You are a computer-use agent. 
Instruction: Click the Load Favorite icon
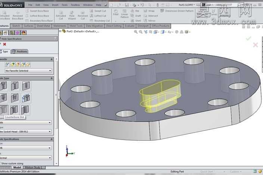pyautogui.click(x=28, y=65)
